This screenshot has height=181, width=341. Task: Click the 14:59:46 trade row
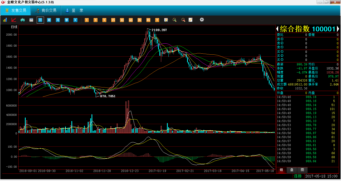coord(308,97)
